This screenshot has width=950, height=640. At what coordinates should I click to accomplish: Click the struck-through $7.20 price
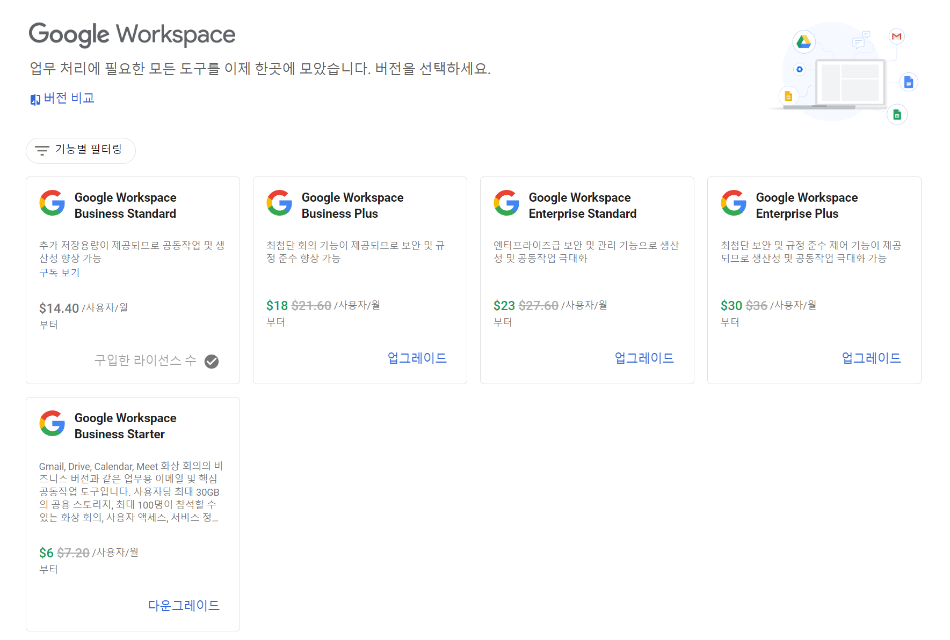point(73,553)
